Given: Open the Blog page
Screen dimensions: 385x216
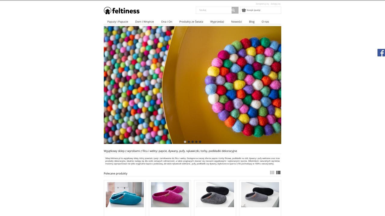Looking at the screenshot, I should (252, 22).
